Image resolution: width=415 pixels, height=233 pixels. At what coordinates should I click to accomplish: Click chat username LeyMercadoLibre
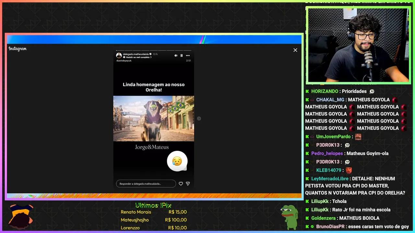click(330, 179)
